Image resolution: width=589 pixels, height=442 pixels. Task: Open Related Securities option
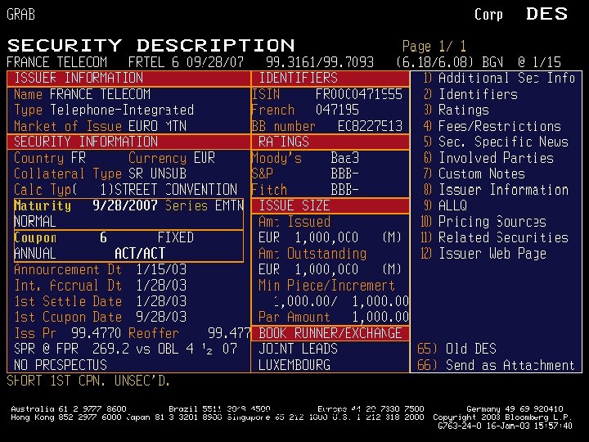pyautogui.click(x=494, y=237)
